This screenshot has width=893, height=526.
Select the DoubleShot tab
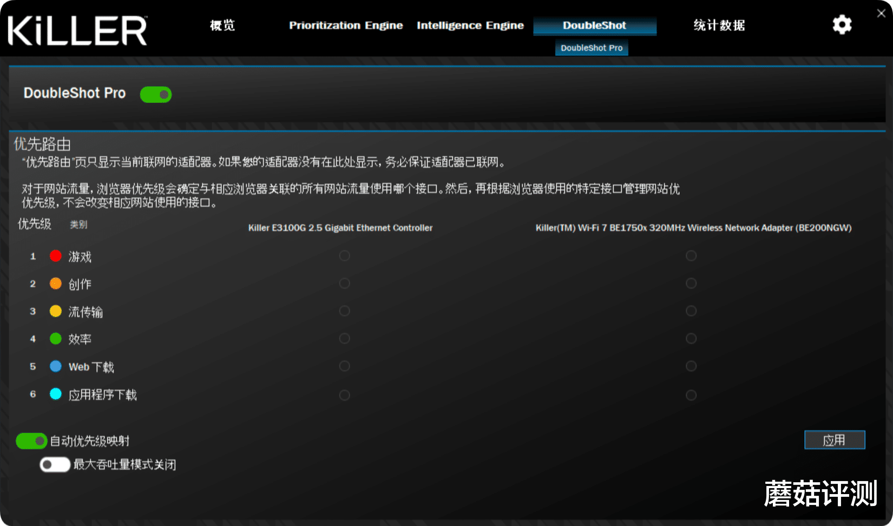[x=595, y=25]
